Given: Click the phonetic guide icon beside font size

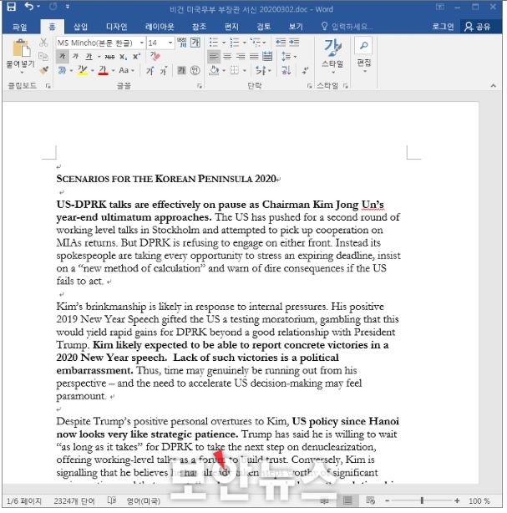Looking at the screenshot, I should pyautogui.click(x=181, y=43).
